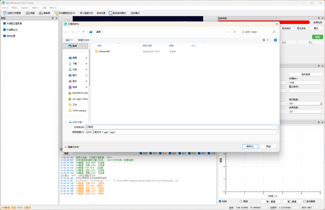The image size is (325, 210).
Task: Expand address bar previous locations dropdown
Action: click(228, 32)
